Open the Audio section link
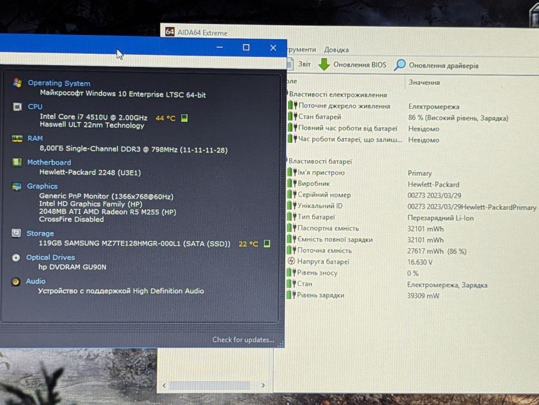 pyautogui.click(x=36, y=281)
